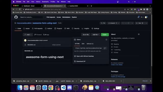Open the Security tab

coord(76,28)
